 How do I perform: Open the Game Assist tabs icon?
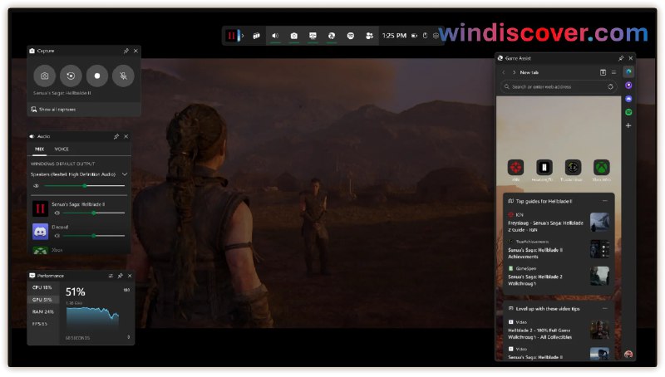pyautogui.click(x=603, y=72)
